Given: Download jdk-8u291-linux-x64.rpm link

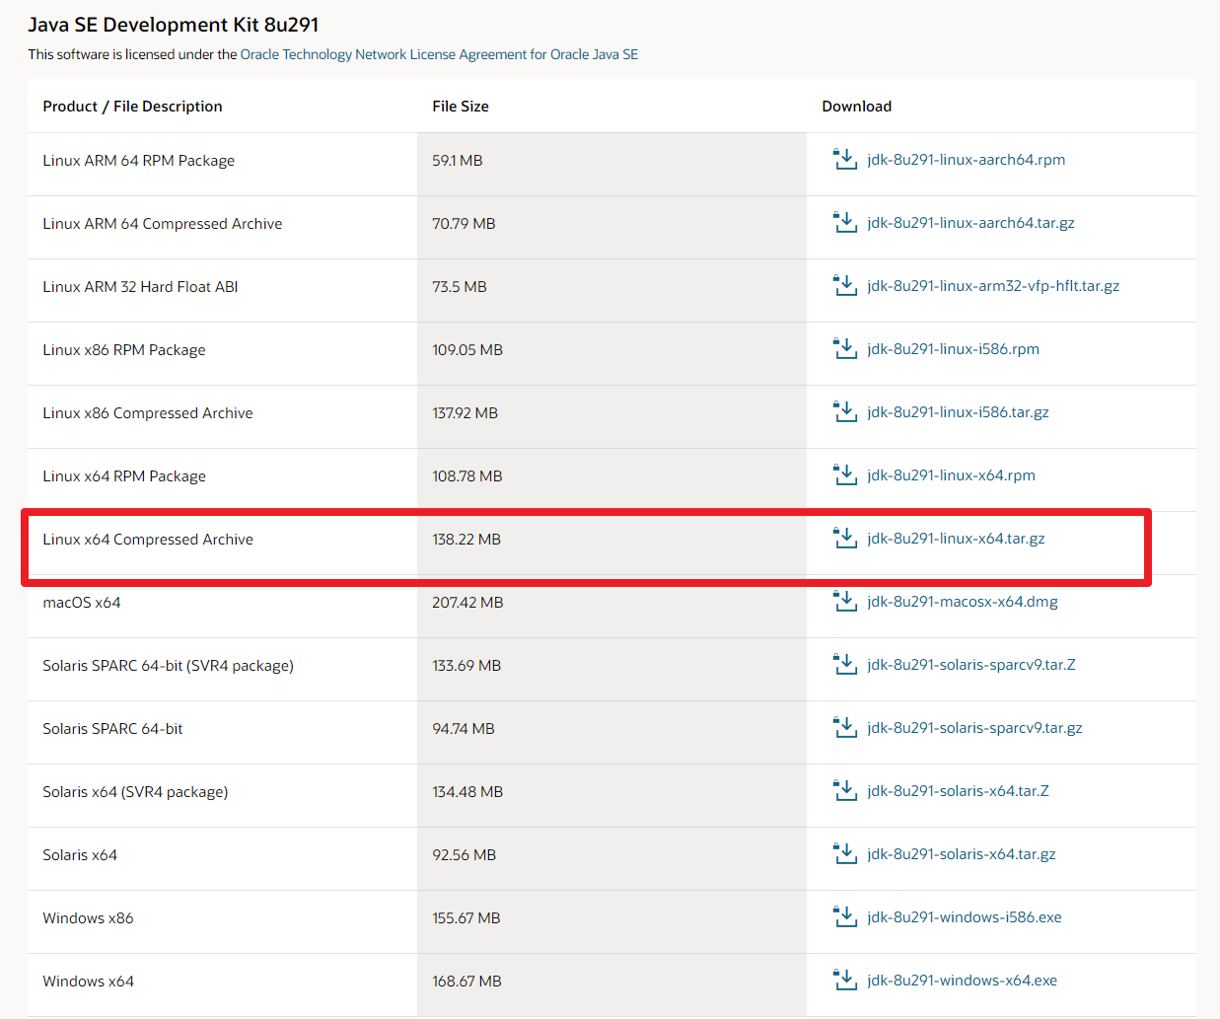Looking at the screenshot, I should tap(951, 475).
